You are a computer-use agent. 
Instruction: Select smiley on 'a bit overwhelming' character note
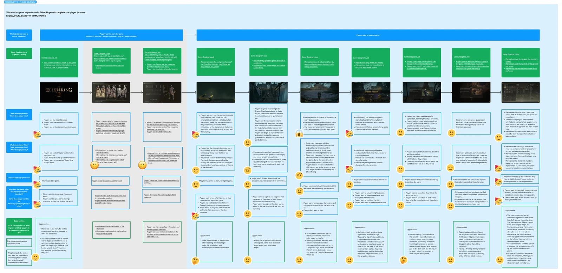pyautogui.click(x=142, y=165)
